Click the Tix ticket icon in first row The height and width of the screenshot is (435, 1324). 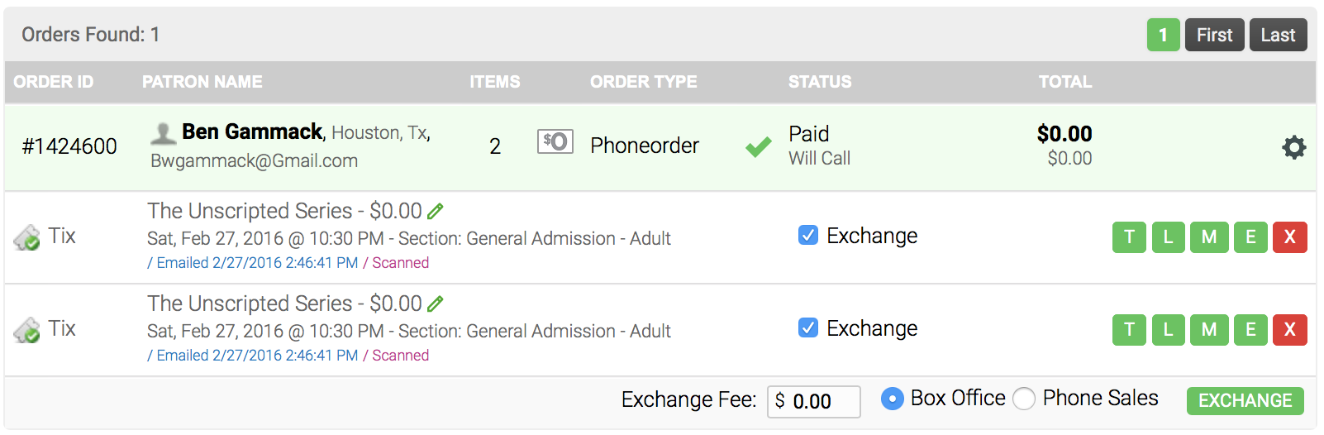[27, 238]
